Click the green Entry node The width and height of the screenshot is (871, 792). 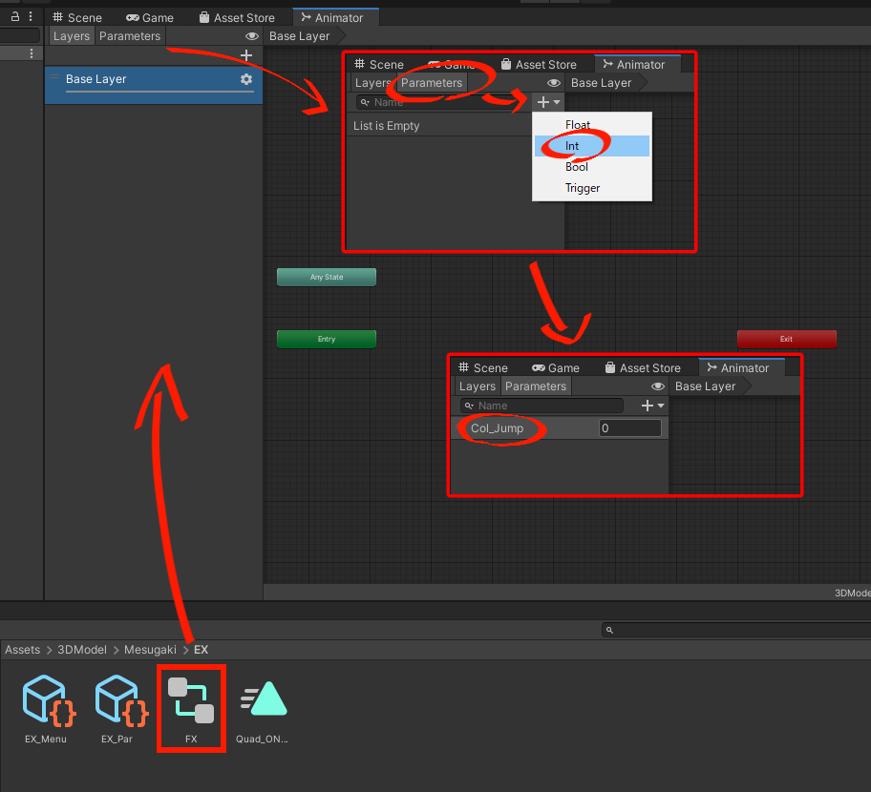point(327,339)
